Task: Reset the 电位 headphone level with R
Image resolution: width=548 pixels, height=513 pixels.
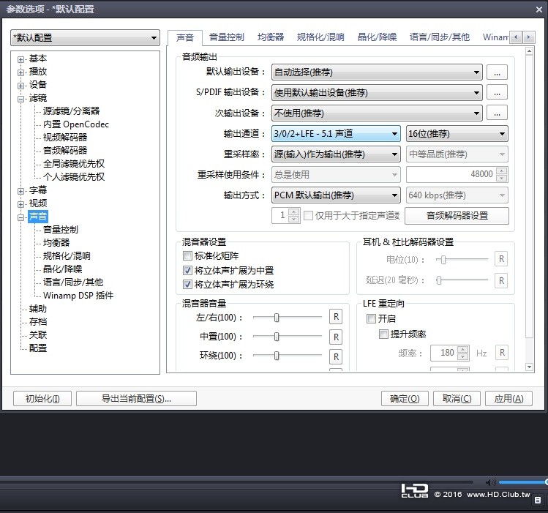Action: click(501, 259)
